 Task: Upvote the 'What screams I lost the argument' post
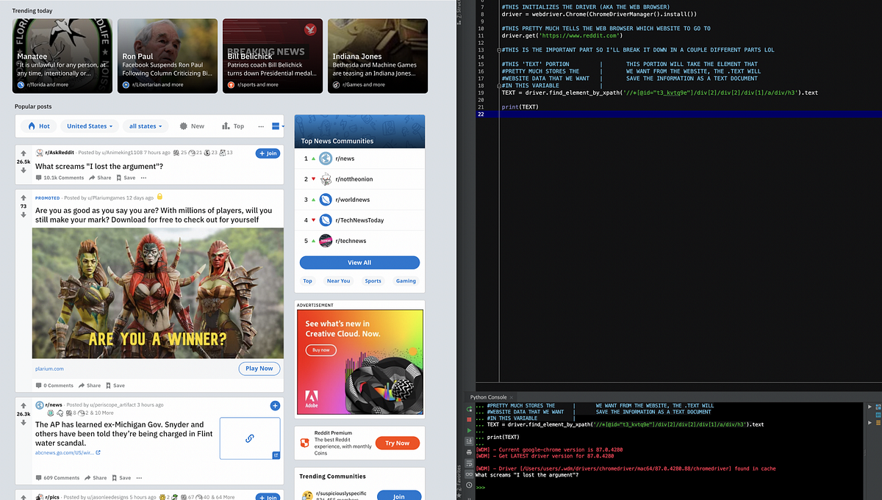click(x=24, y=153)
